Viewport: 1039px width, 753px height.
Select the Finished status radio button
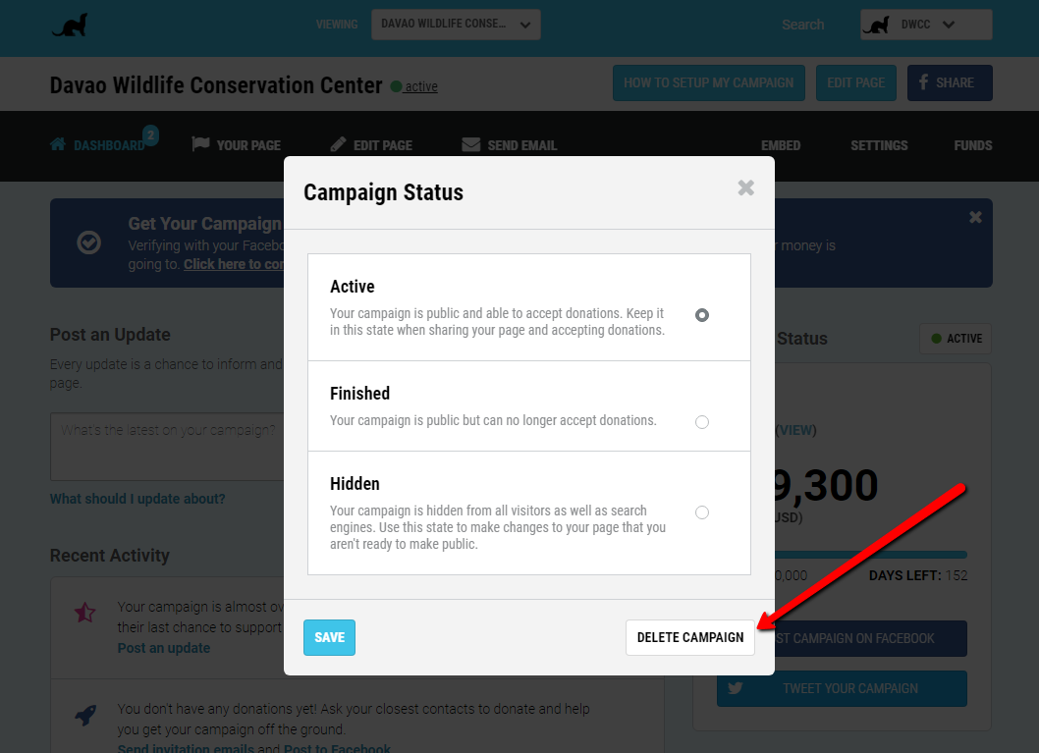702,422
